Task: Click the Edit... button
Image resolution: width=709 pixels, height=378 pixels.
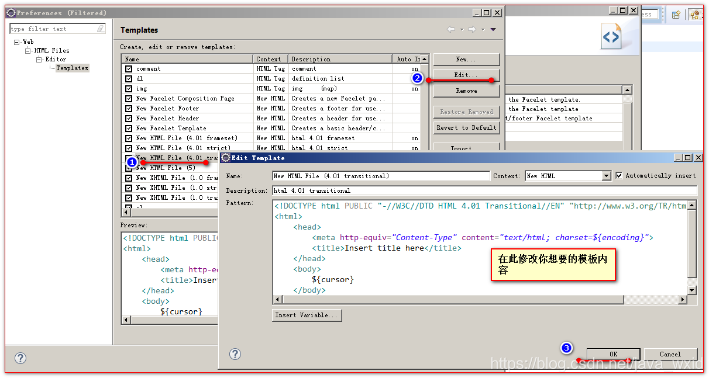Action: point(466,75)
